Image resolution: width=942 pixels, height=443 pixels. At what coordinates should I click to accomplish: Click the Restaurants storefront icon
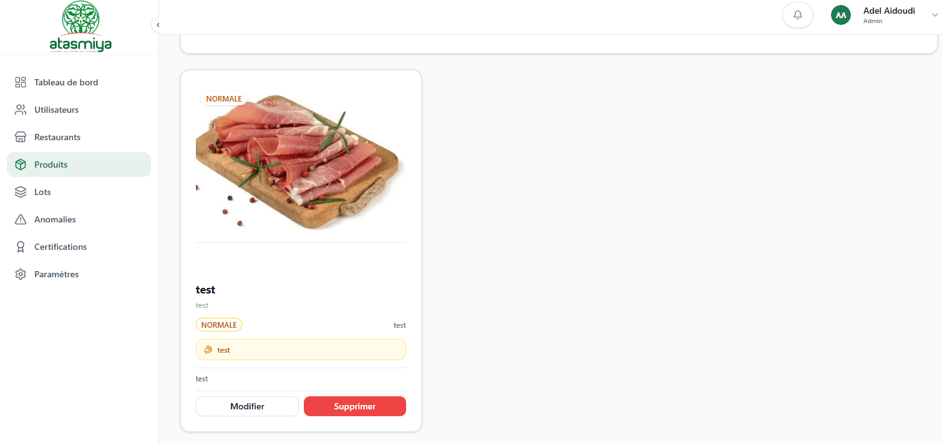(x=21, y=137)
